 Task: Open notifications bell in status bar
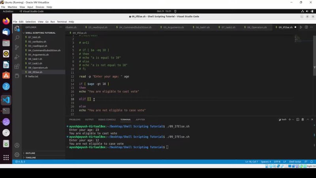pos(312,162)
